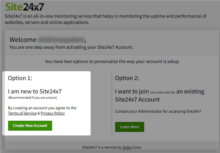220x153 pixels.
Task: Select the 'I am new to Site24x7' heading
Action: point(35,92)
